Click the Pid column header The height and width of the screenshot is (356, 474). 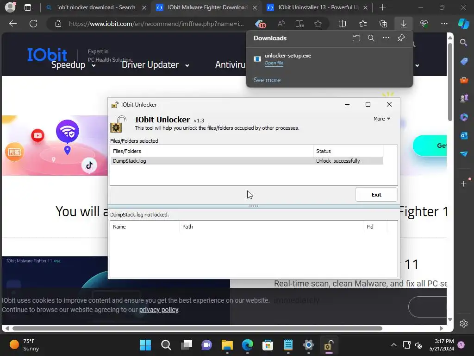[x=375, y=227]
